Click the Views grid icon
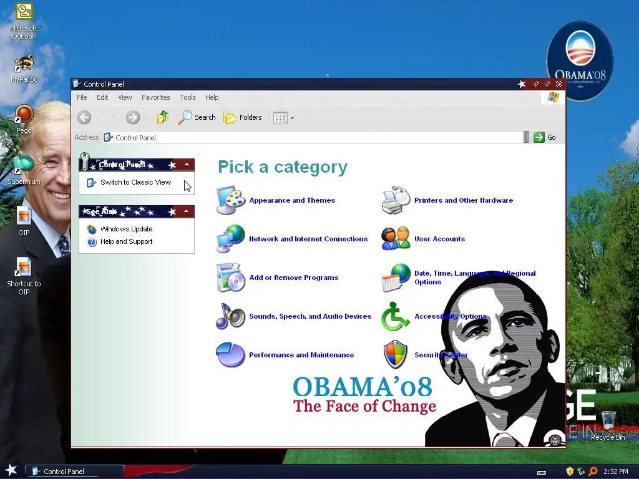639x479 pixels. tap(280, 118)
